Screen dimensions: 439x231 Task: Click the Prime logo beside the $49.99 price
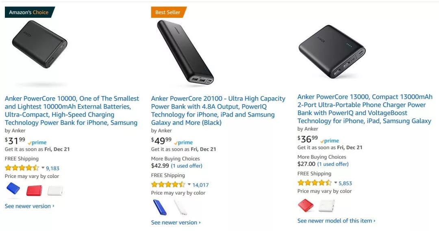[184, 142]
